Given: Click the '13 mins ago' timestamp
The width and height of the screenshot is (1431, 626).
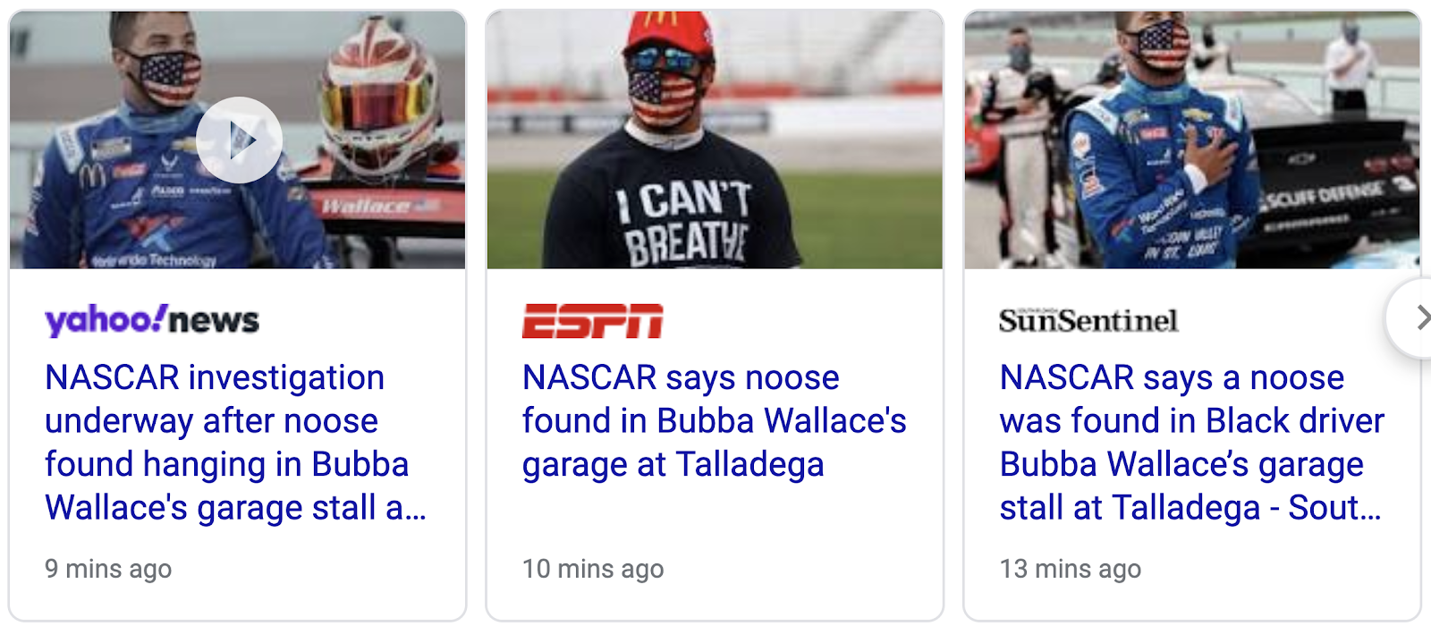Looking at the screenshot, I should click(1070, 569).
